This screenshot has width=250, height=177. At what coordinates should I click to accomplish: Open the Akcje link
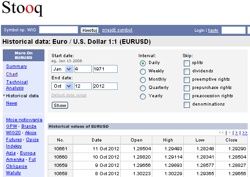coord(31,133)
